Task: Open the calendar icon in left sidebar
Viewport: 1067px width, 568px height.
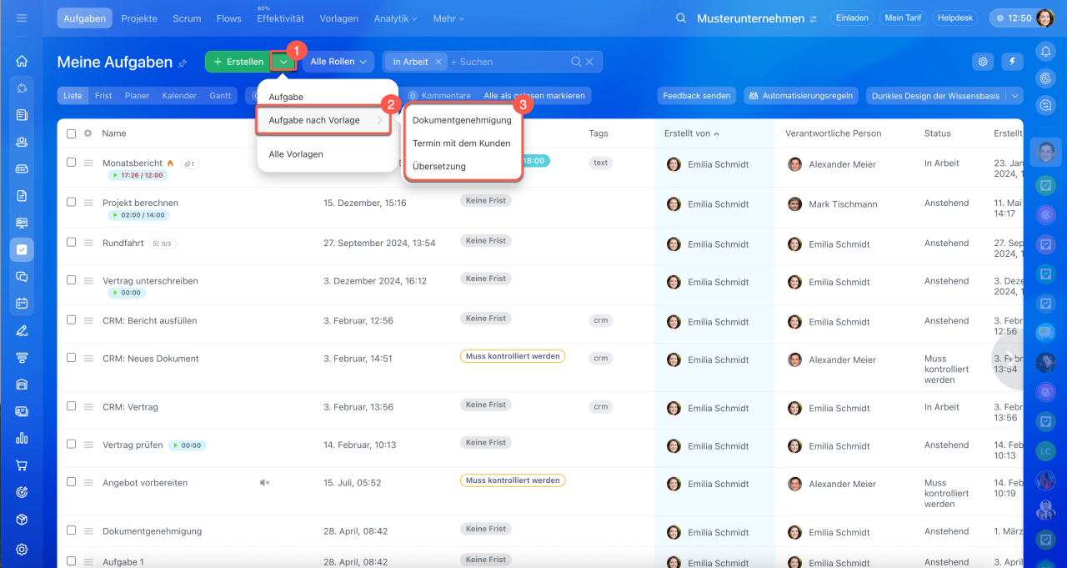Action: (22, 303)
